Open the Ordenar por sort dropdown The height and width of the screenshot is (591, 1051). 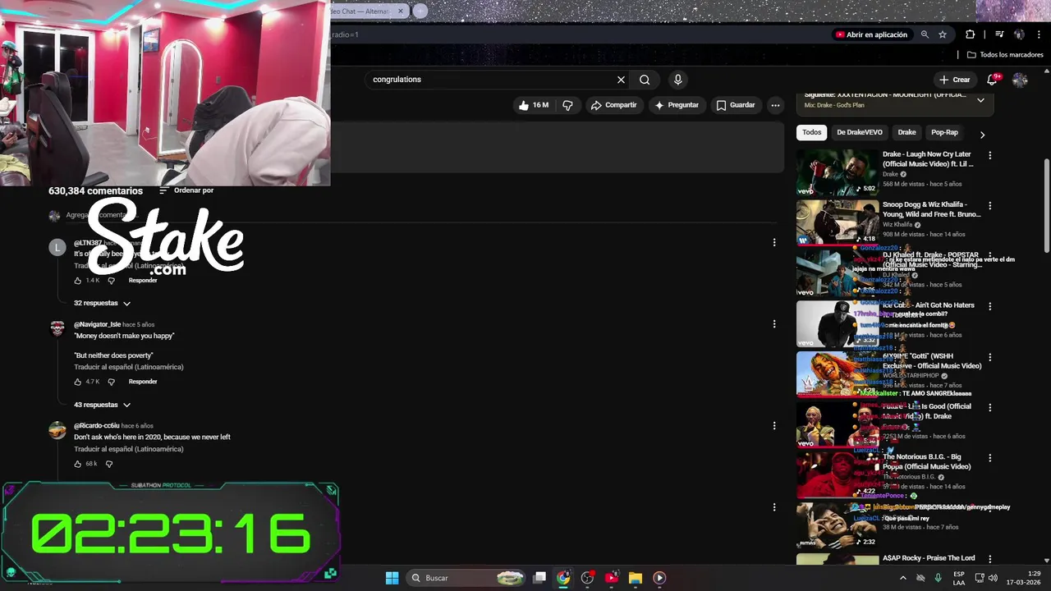point(186,190)
